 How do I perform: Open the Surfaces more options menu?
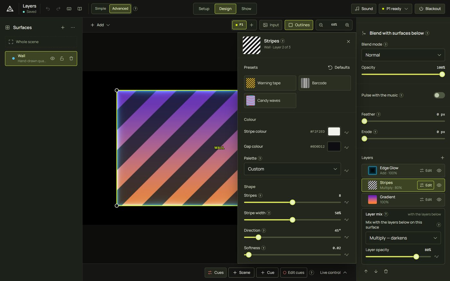tap(73, 28)
